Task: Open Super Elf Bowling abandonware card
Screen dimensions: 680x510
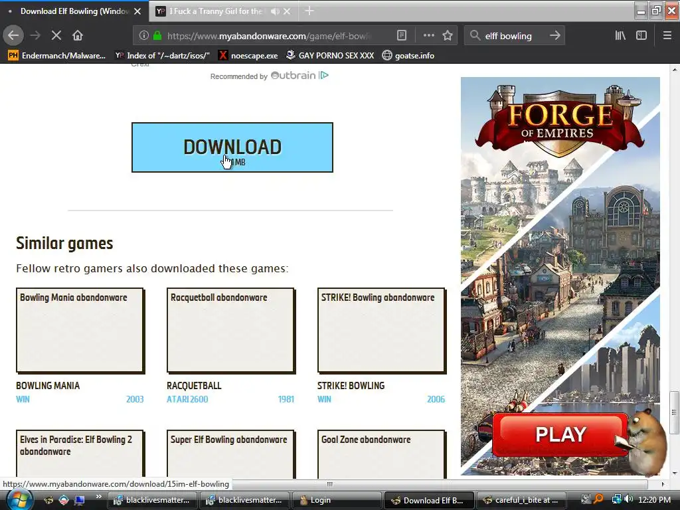Action: click(x=230, y=454)
